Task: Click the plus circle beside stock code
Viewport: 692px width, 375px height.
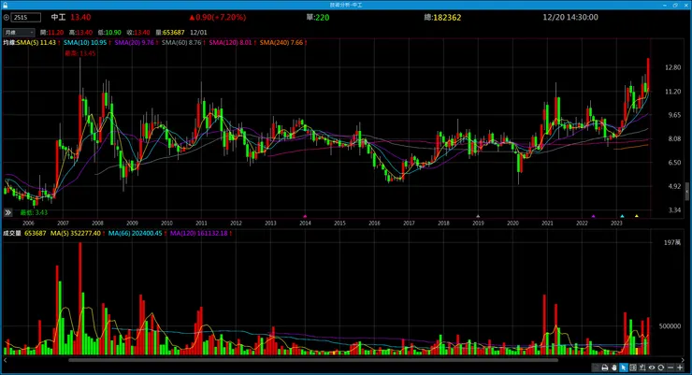Action: pyautogui.click(x=7, y=18)
